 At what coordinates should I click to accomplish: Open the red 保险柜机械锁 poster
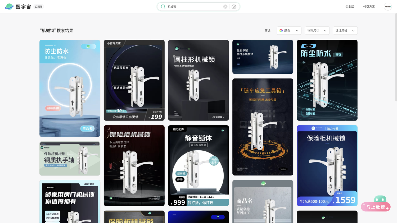[134, 166]
